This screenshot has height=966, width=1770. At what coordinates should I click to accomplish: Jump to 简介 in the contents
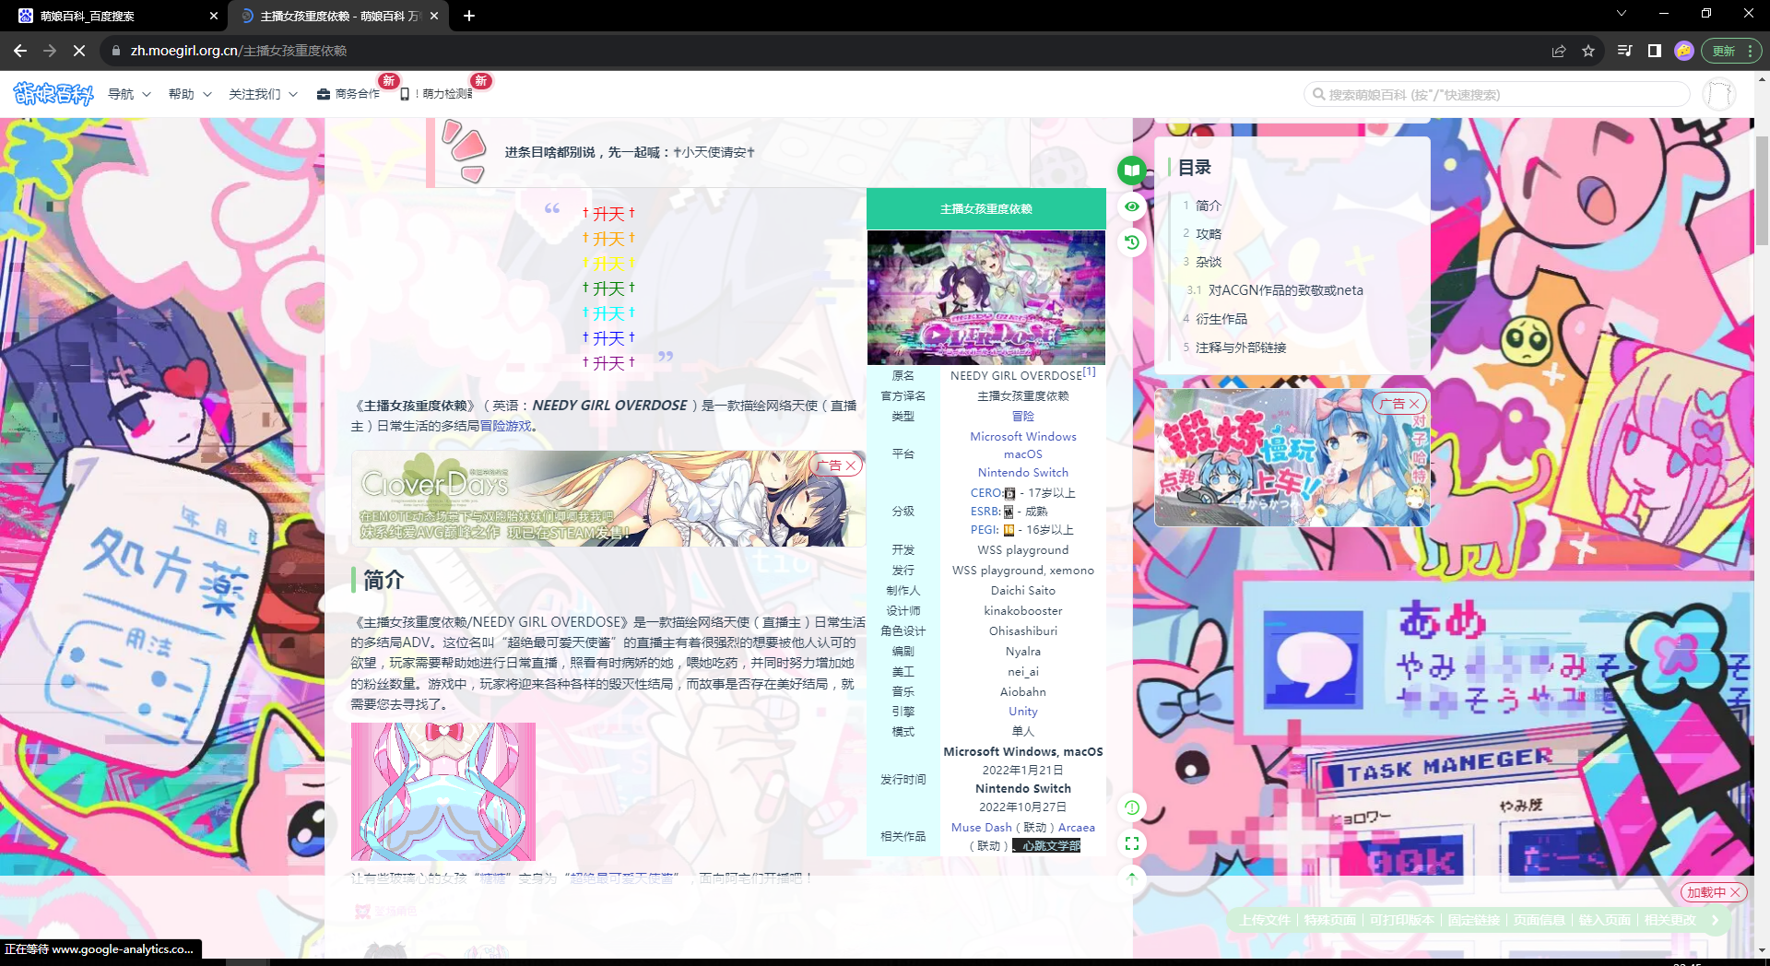[x=1208, y=206]
